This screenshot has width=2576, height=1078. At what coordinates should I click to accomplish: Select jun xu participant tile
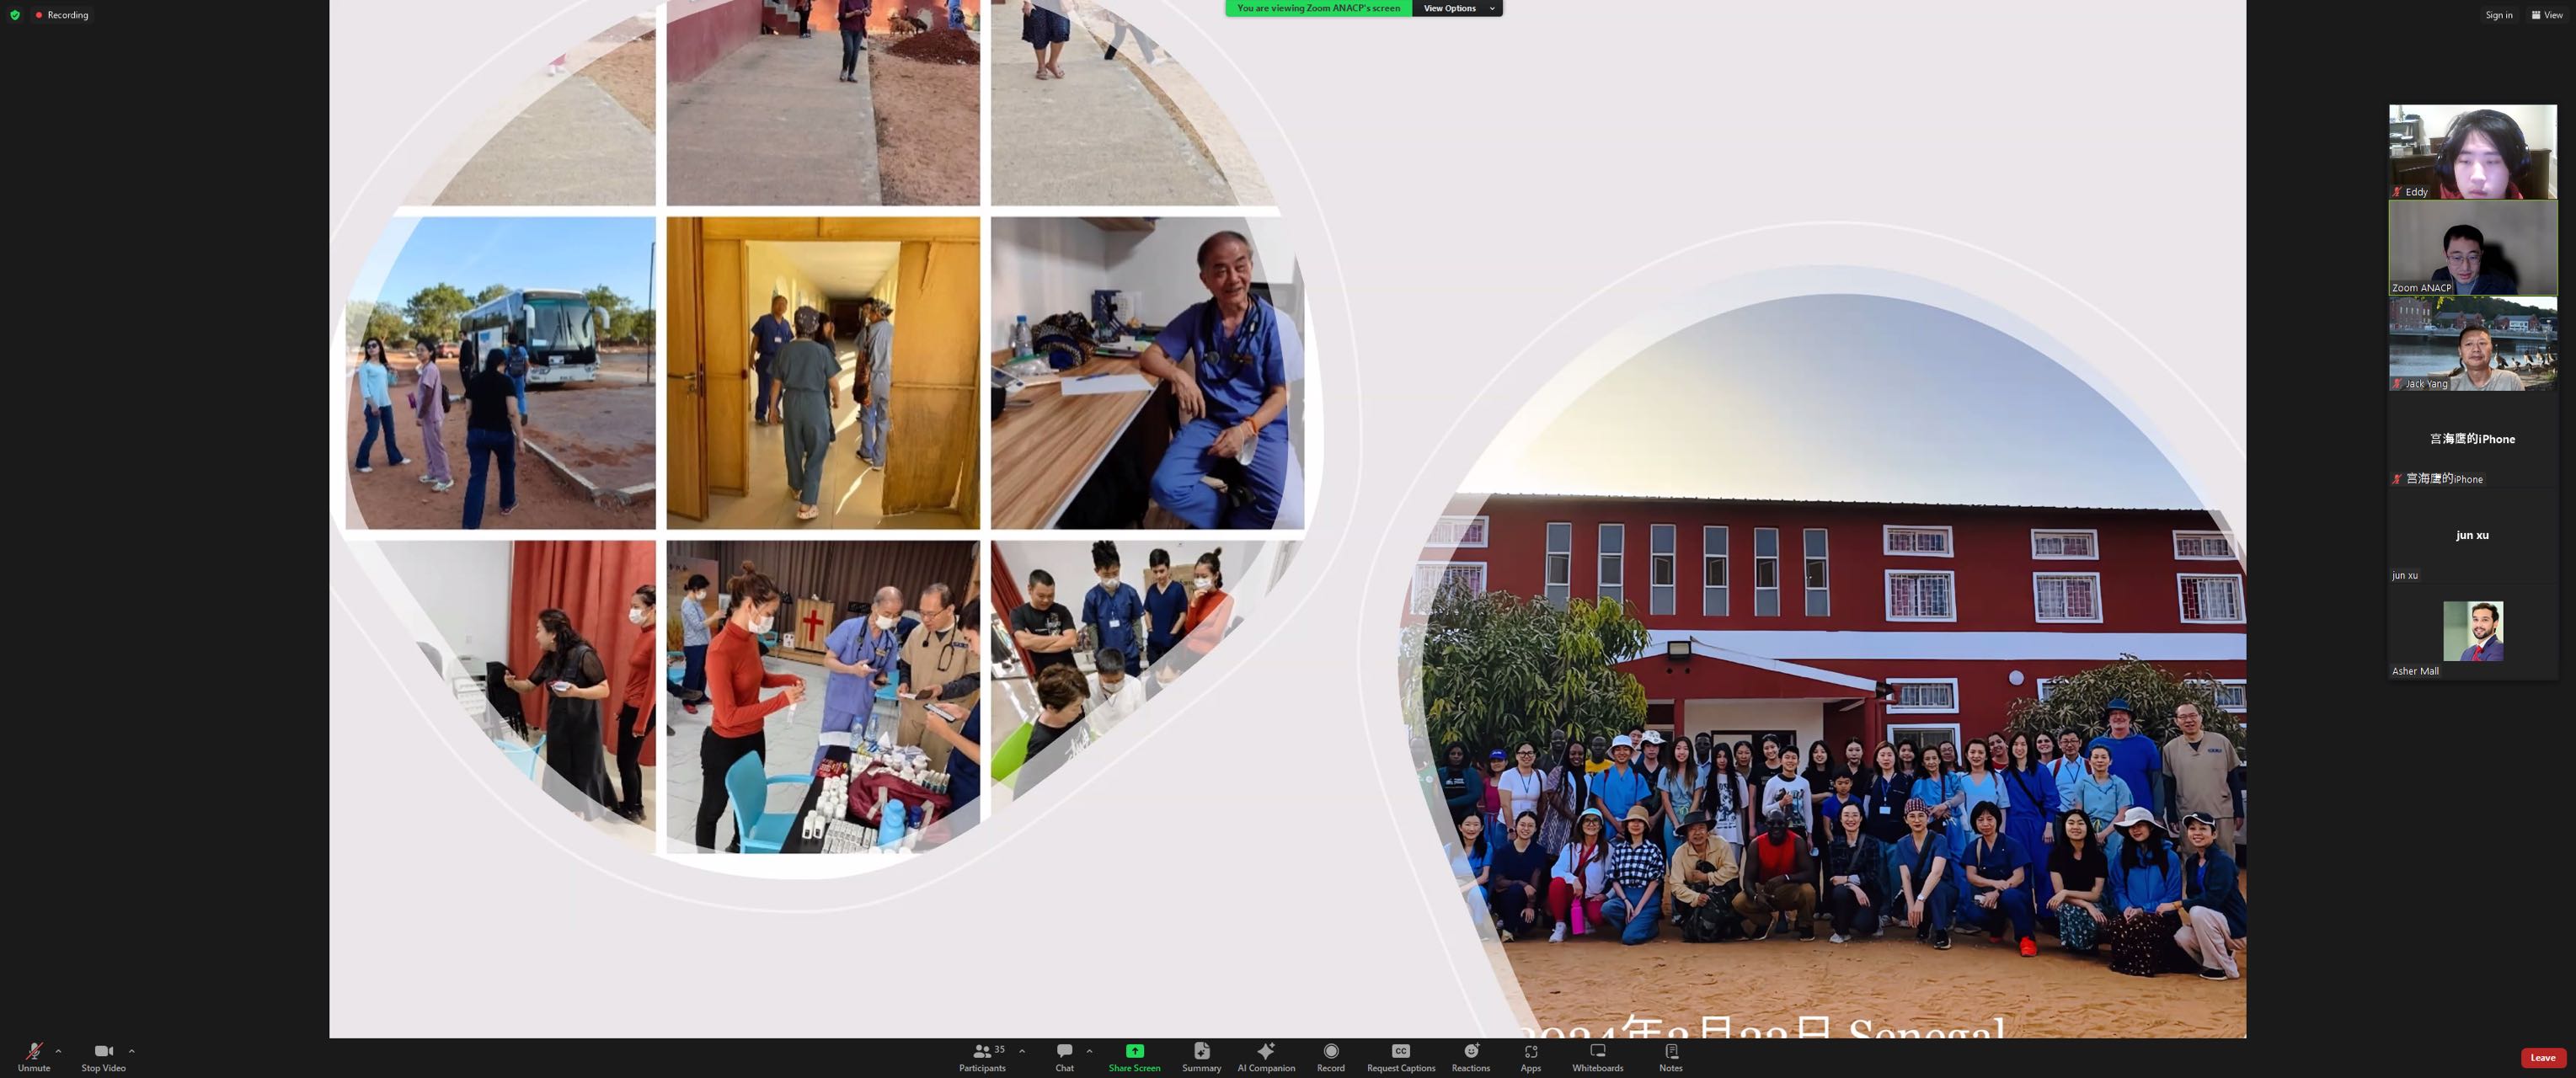click(2472, 535)
